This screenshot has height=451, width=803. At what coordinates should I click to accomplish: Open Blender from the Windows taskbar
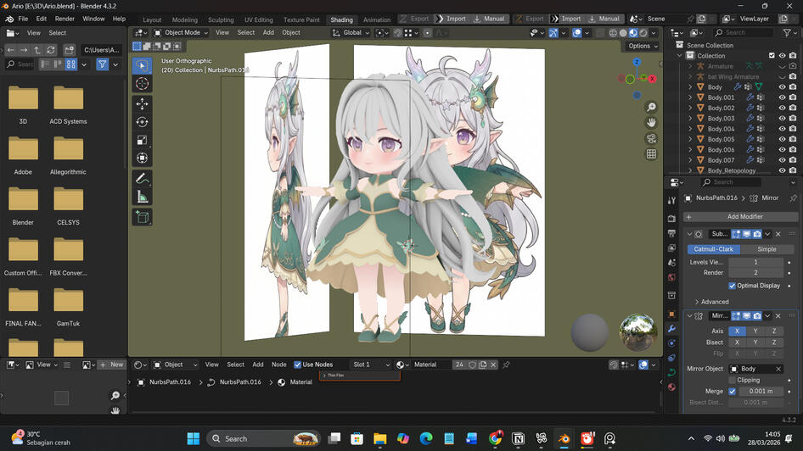coord(564,438)
